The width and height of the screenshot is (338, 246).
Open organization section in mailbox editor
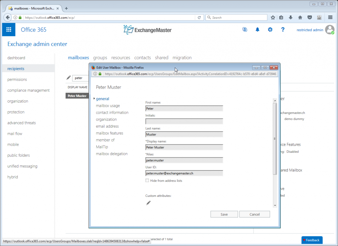coord(106,119)
